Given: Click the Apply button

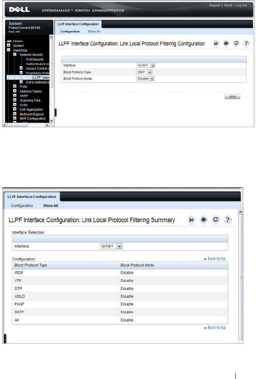Looking at the screenshot, I should click(232, 96).
